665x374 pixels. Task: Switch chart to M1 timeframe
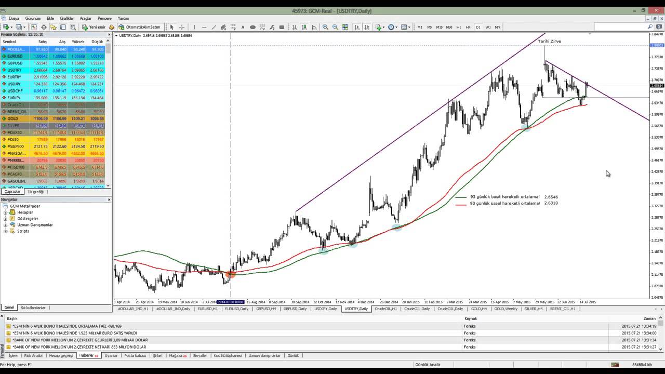(420, 27)
